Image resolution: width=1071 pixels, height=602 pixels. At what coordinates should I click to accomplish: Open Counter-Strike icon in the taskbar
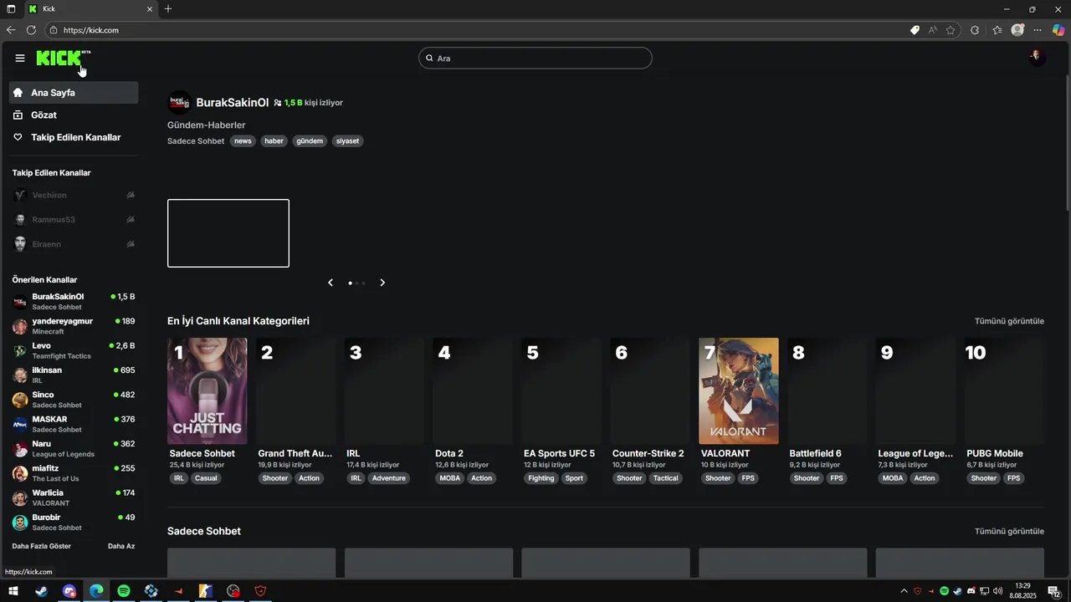(x=206, y=591)
